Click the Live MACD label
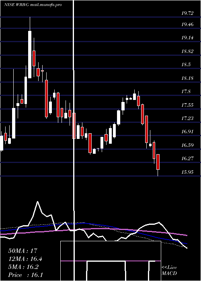Screen dimensions: 201x281 coord(169,270)
